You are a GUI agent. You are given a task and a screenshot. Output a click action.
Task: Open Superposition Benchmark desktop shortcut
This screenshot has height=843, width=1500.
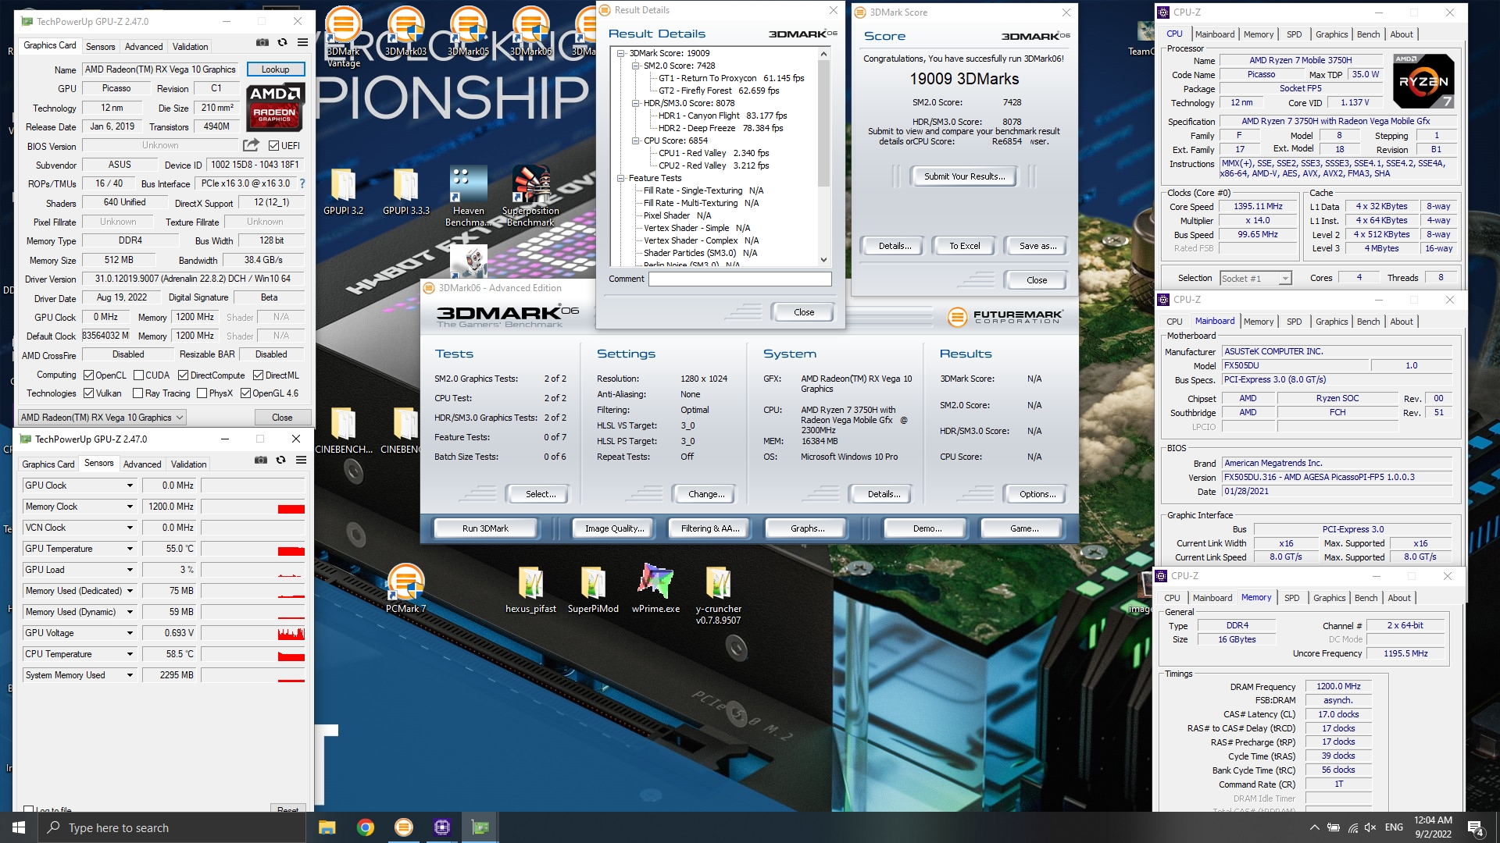[x=531, y=197]
